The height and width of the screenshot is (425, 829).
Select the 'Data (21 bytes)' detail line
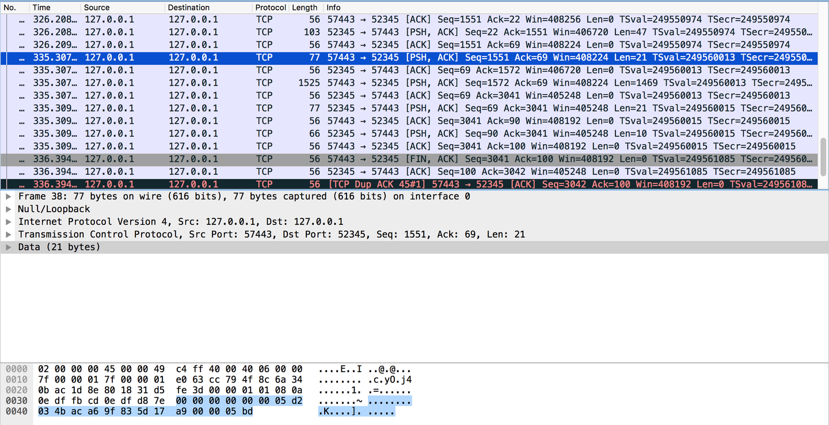(414, 247)
